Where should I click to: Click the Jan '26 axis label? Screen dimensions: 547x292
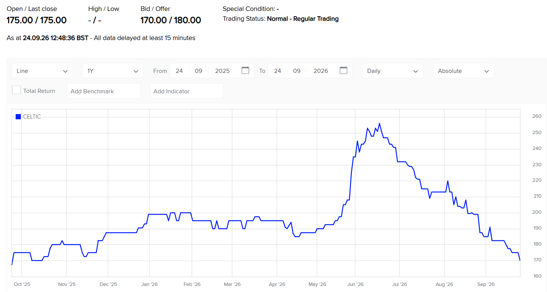pos(149,284)
